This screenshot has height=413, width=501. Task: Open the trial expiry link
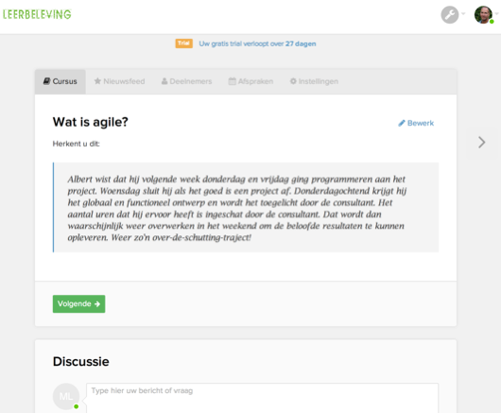point(257,43)
